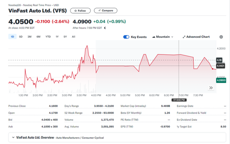
Task: Click the Market Cap value 9.469B
Action: point(165,106)
